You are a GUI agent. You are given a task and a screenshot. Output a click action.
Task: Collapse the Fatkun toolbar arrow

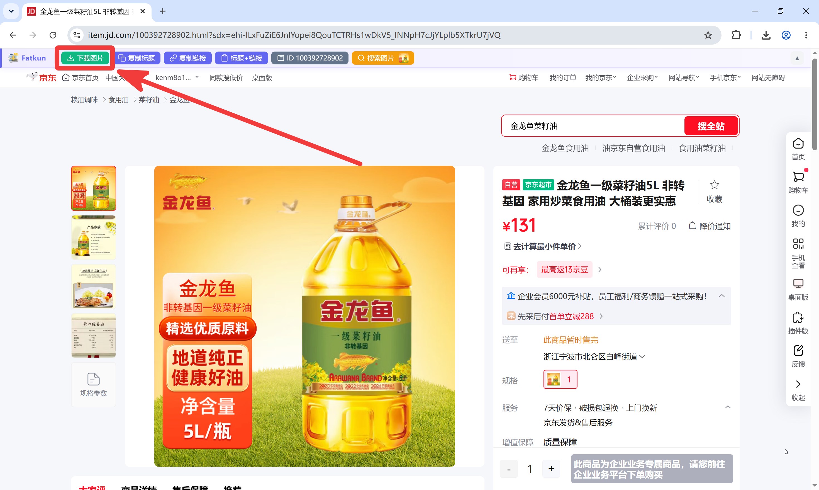(797, 59)
